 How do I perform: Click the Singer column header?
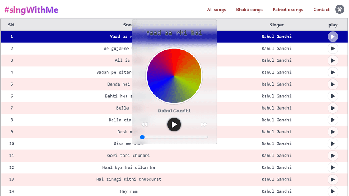(x=277, y=25)
